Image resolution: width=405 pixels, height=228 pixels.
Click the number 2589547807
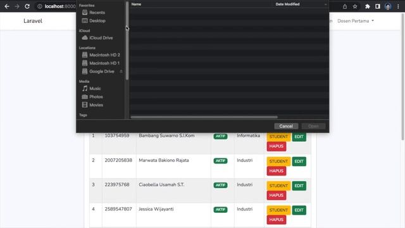click(118, 209)
